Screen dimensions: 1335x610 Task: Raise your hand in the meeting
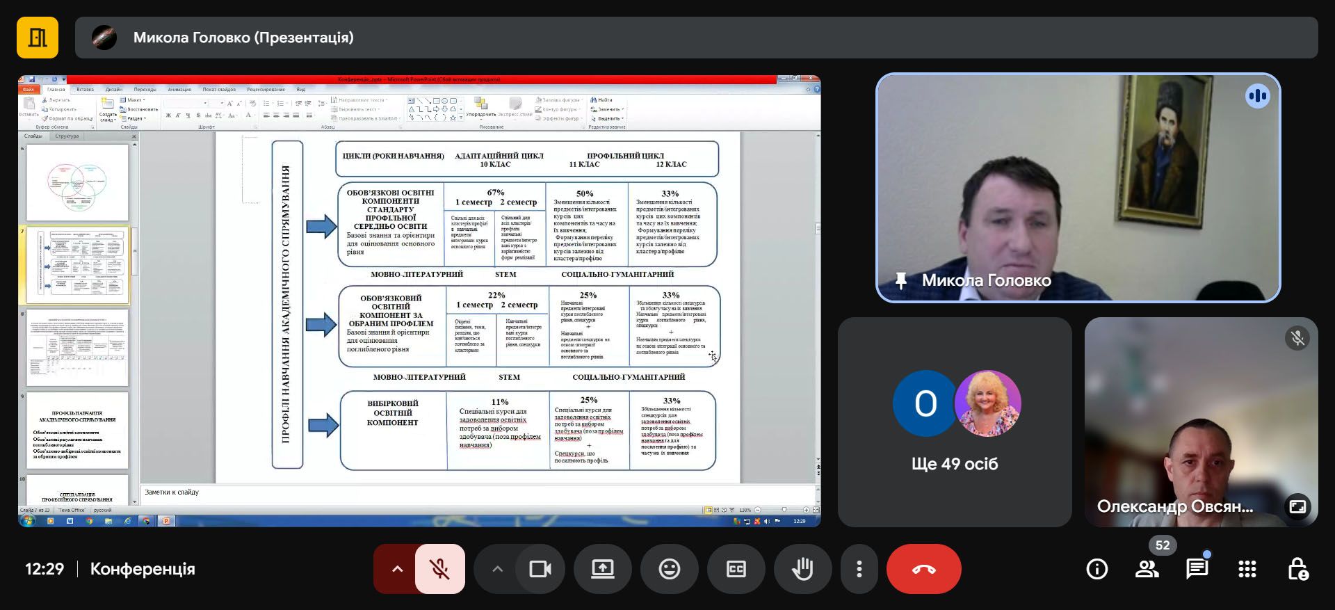coord(802,570)
